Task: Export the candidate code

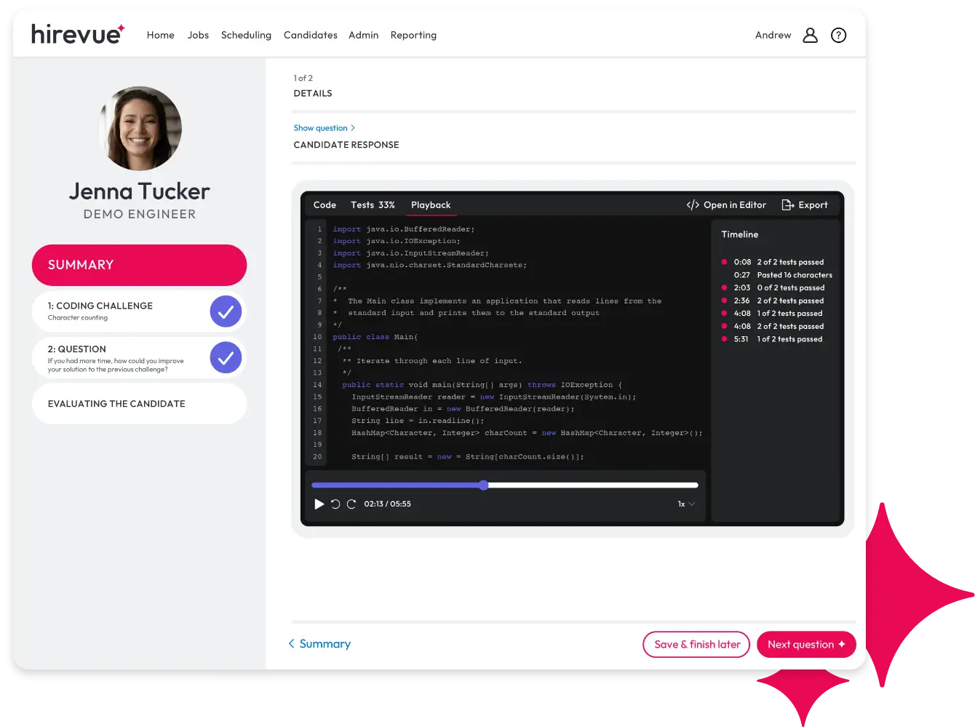Action: pos(805,205)
